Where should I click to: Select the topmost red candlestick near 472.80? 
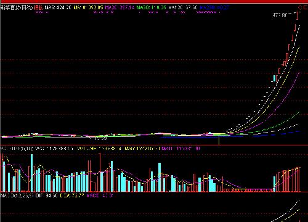click(297, 16)
